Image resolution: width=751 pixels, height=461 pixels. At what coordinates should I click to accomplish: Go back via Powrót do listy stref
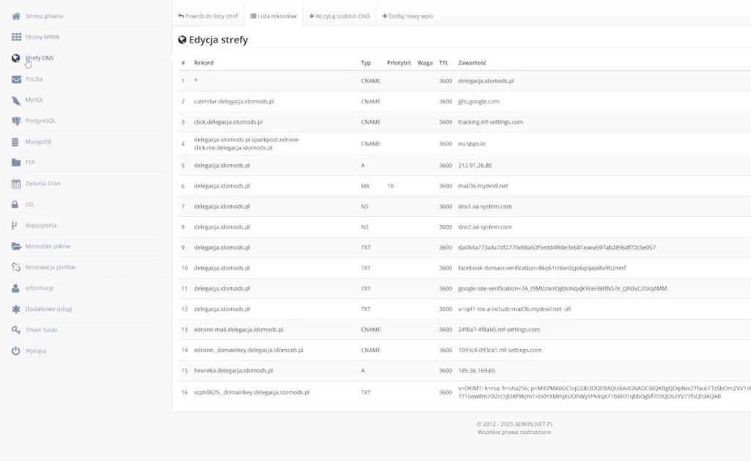pos(208,15)
